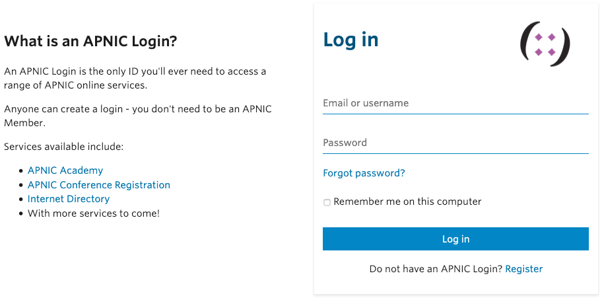Viewport: 604px width, 298px height.
Task: Open the Internet Directory link
Action: (x=69, y=199)
